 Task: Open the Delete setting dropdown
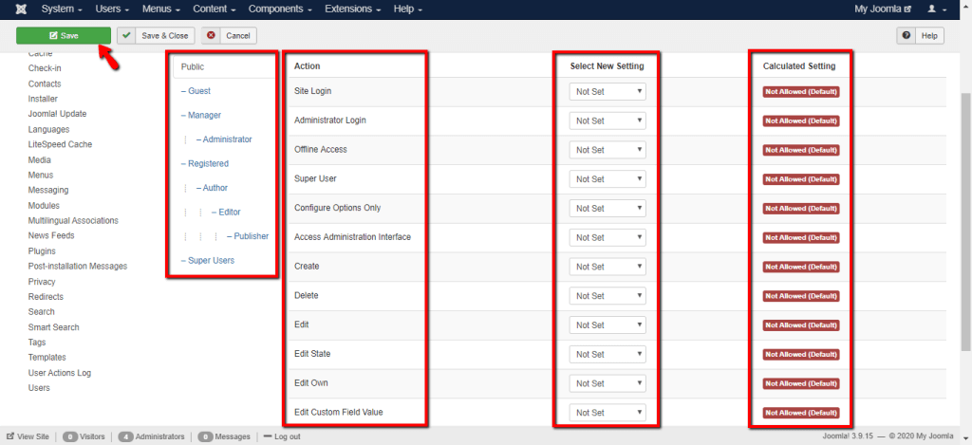pyautogui.click(x=607, y=296)
